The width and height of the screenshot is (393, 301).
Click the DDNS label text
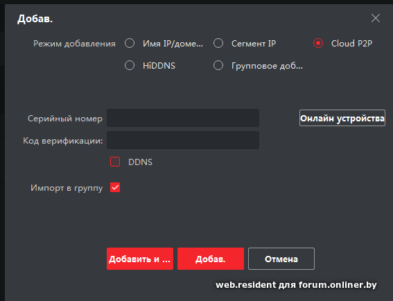pos(140,162)
